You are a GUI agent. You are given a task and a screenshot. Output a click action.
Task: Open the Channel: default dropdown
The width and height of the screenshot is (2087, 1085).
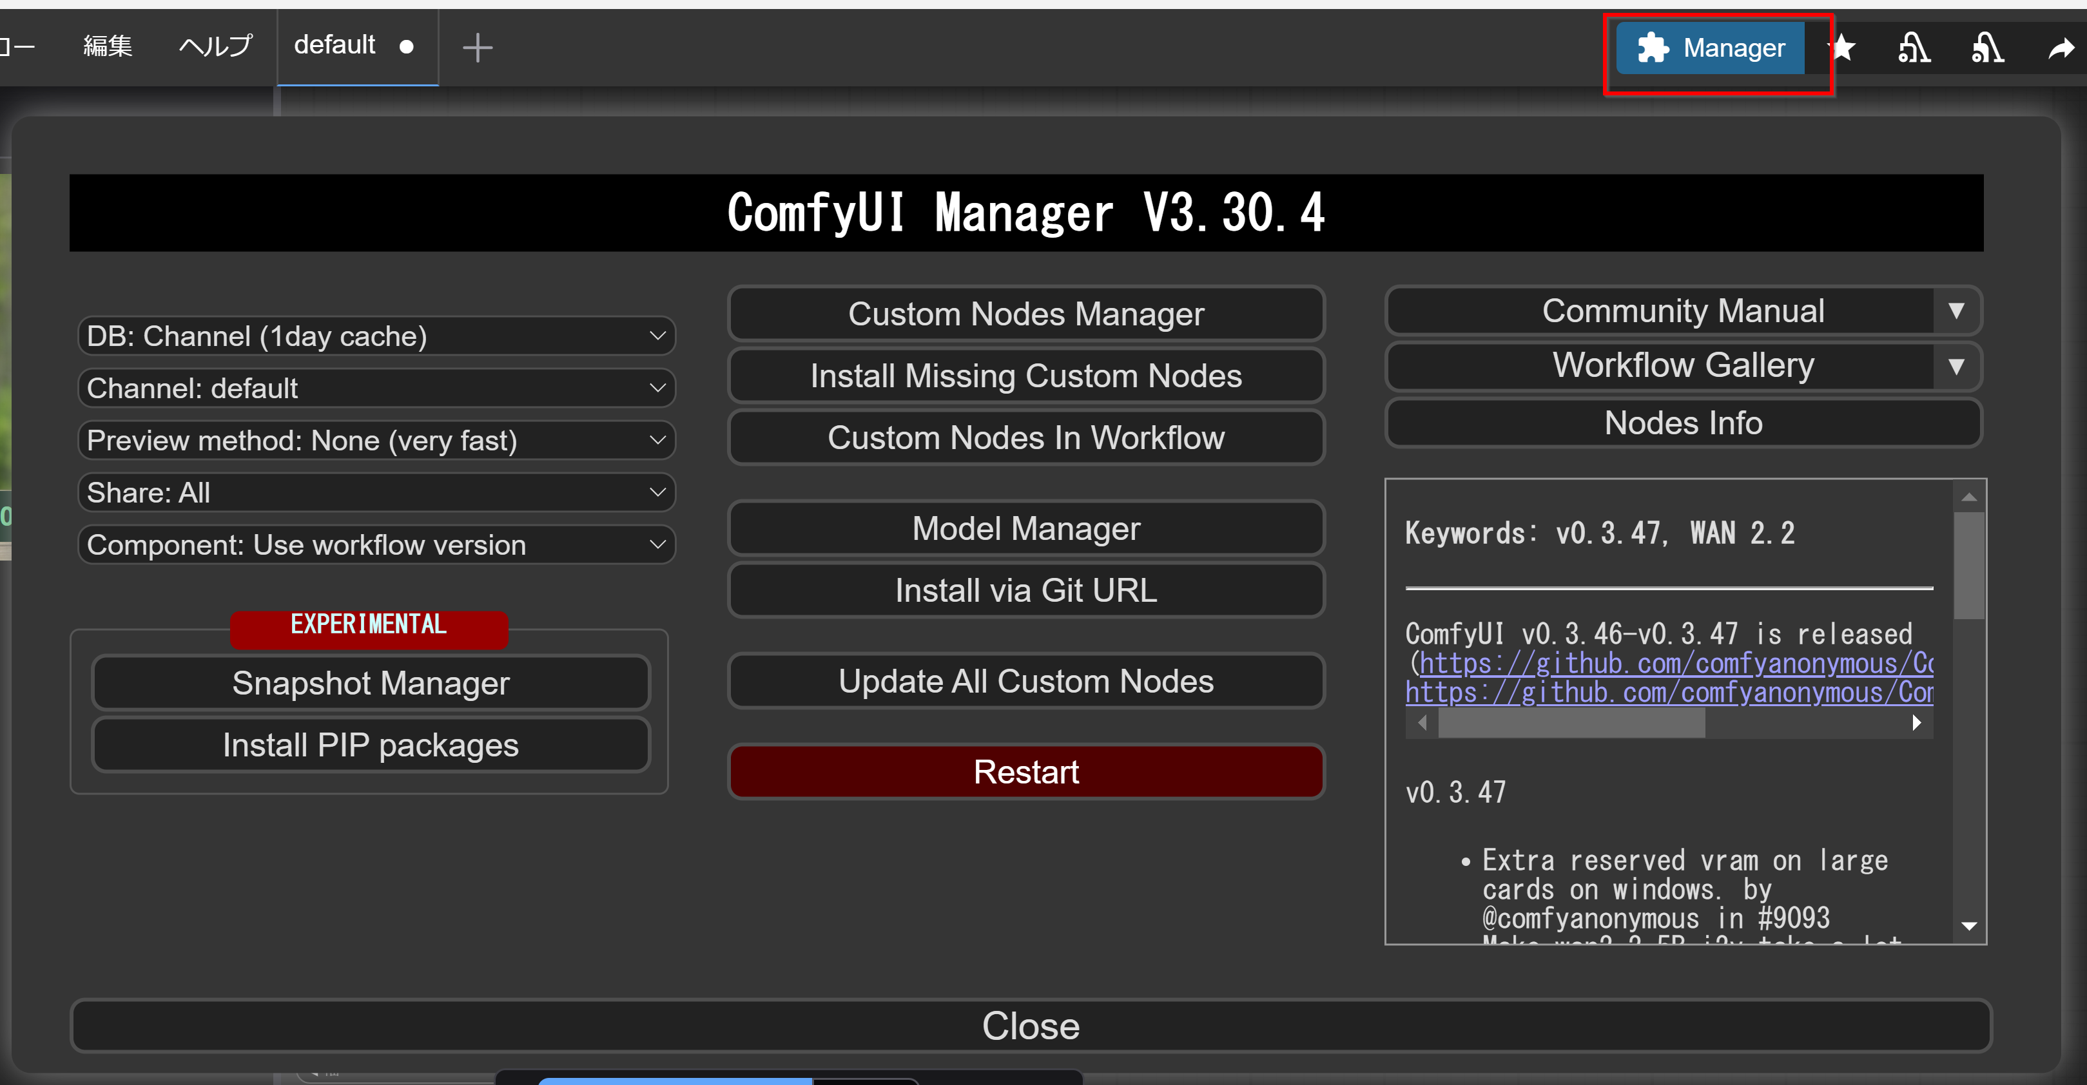pyautogui.click(x=376, y=388)
